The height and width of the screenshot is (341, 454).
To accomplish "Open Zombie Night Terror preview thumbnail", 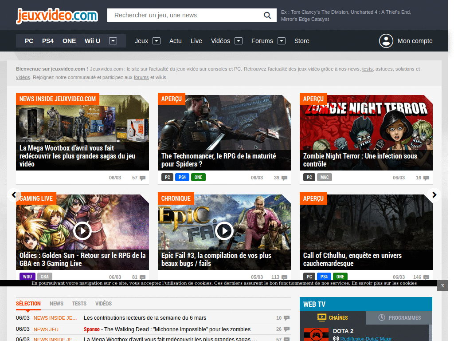I will click(366, 132).
